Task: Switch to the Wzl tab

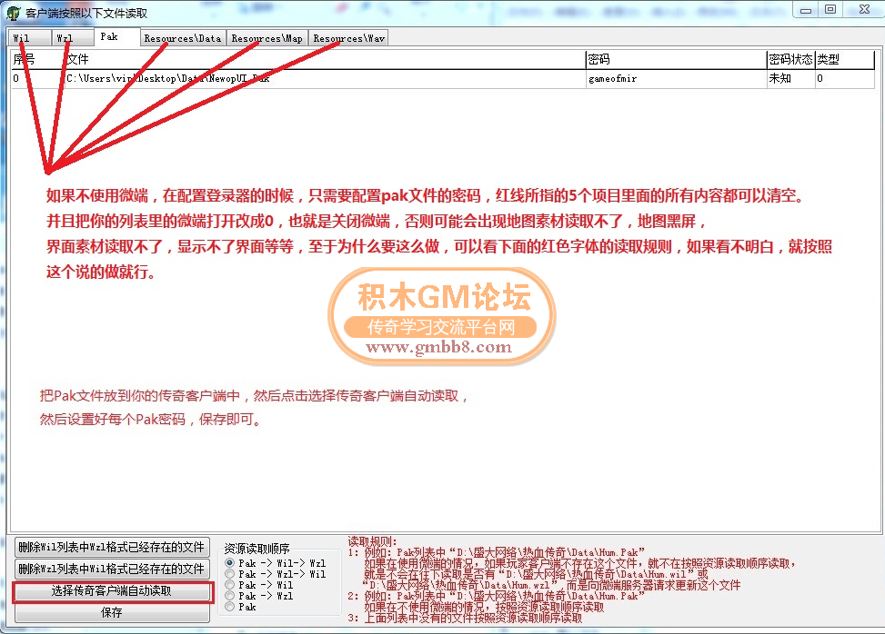Action: tap(72, 38)
